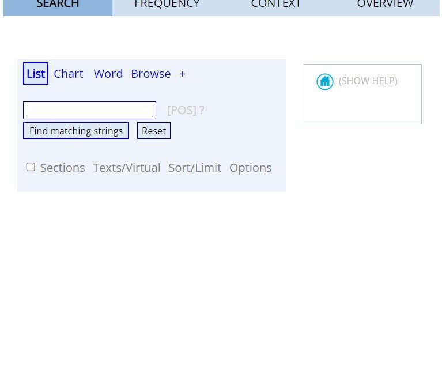Tick the Sections checkbox
This screenshot has width=442, height=389.
click(x=31, y=167)
